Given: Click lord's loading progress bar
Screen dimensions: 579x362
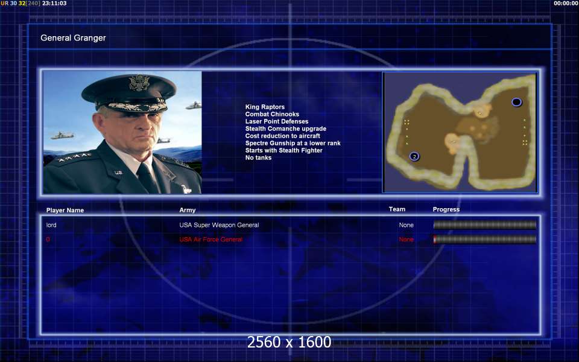Looking at the screenshot, I should pyautogui.click(x=485, y=225).
